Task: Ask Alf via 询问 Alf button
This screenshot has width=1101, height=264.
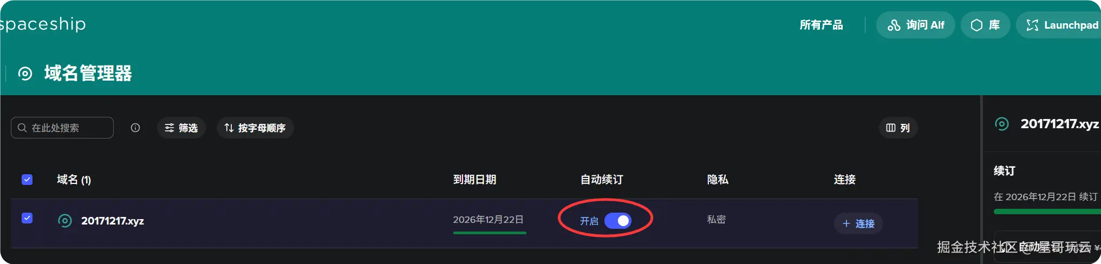Action: coord(915,25)
